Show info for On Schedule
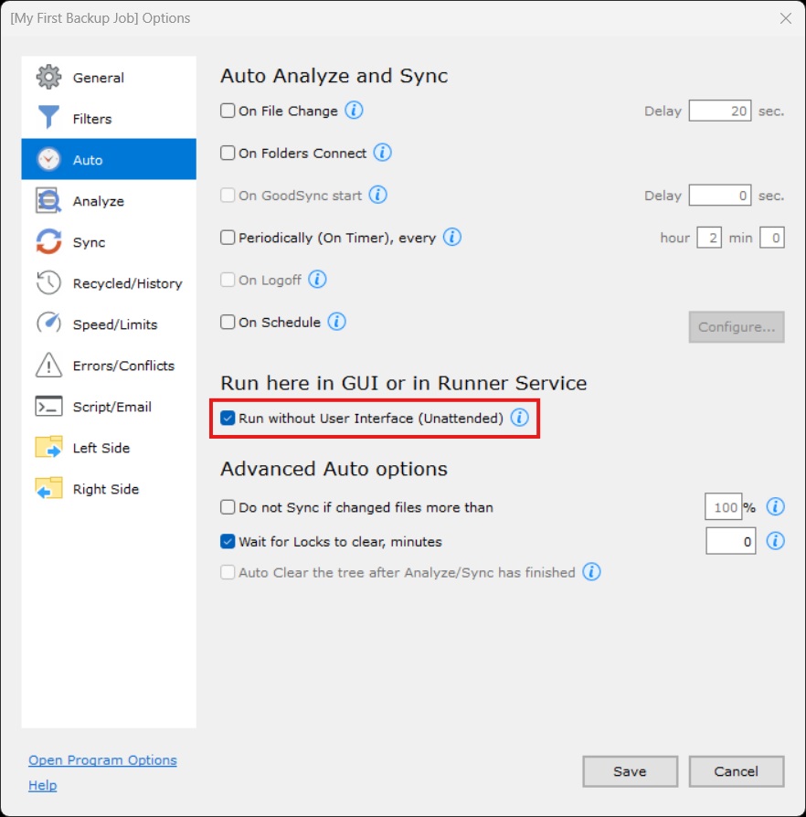 [x=336, y=322]
